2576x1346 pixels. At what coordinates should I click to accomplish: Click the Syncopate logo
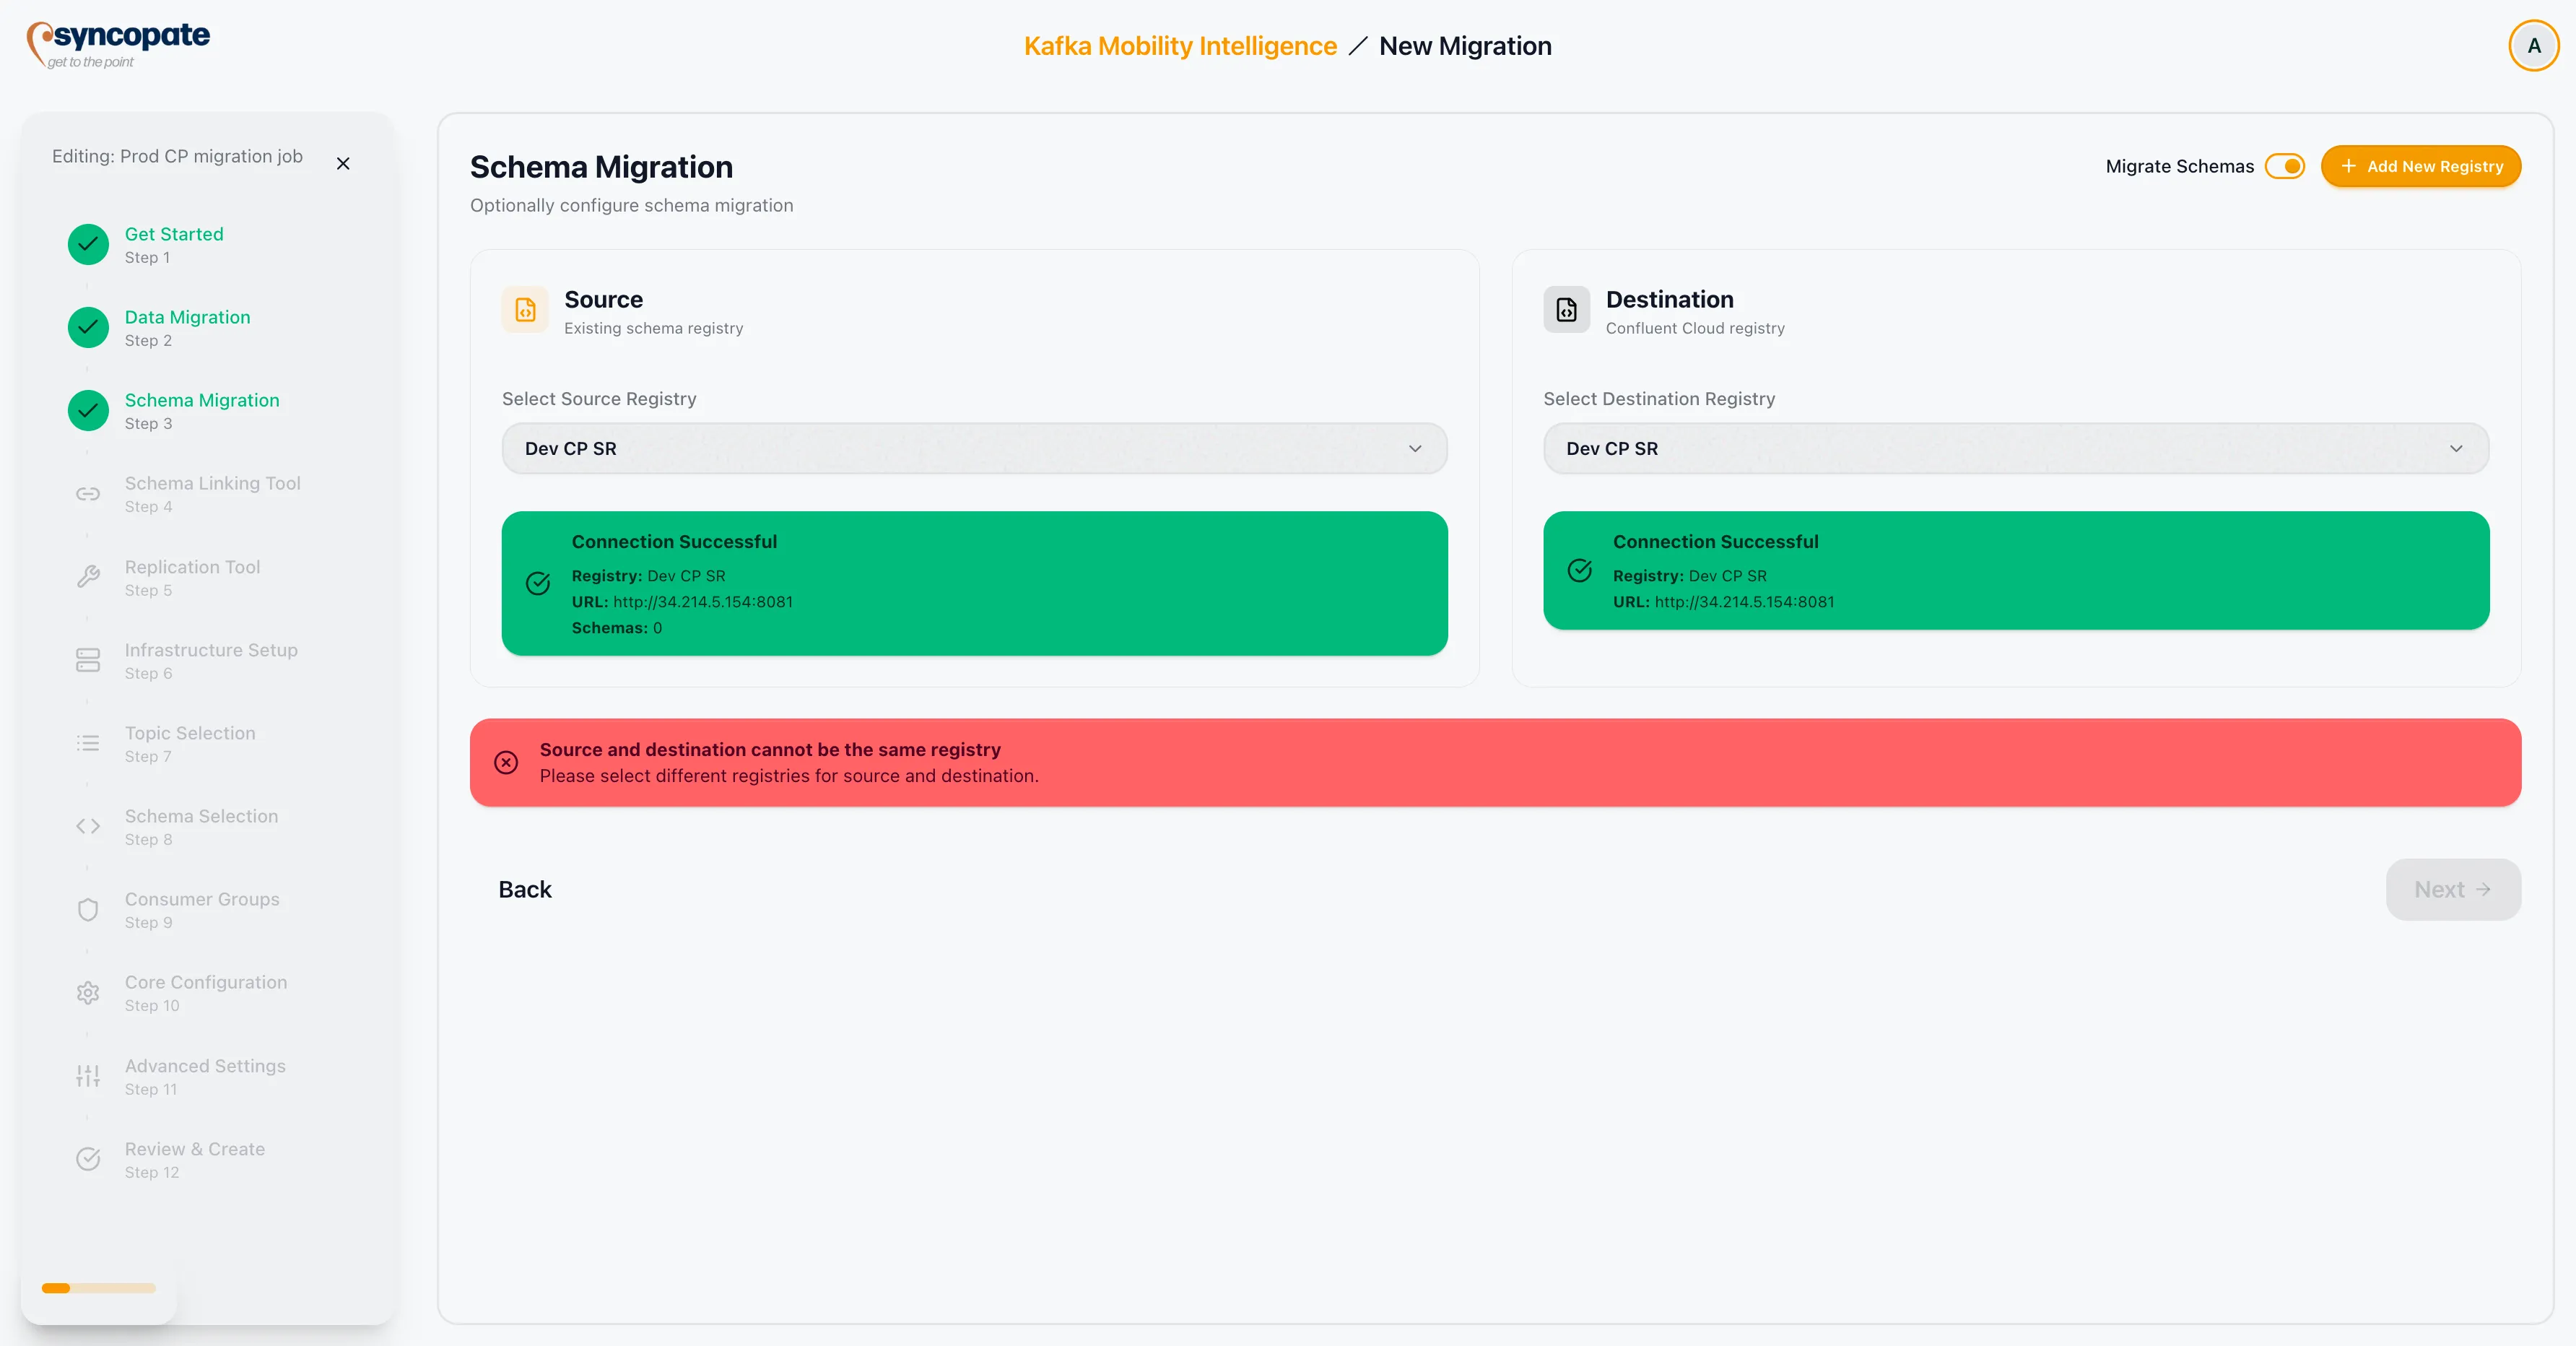coord(117,43)
